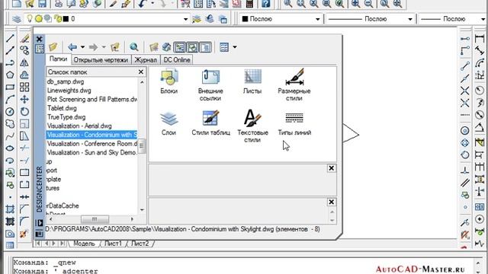Viewport: 488px width, 274px height.
Task: Select the Rectangle draw tool
Action: pos(10,87)
